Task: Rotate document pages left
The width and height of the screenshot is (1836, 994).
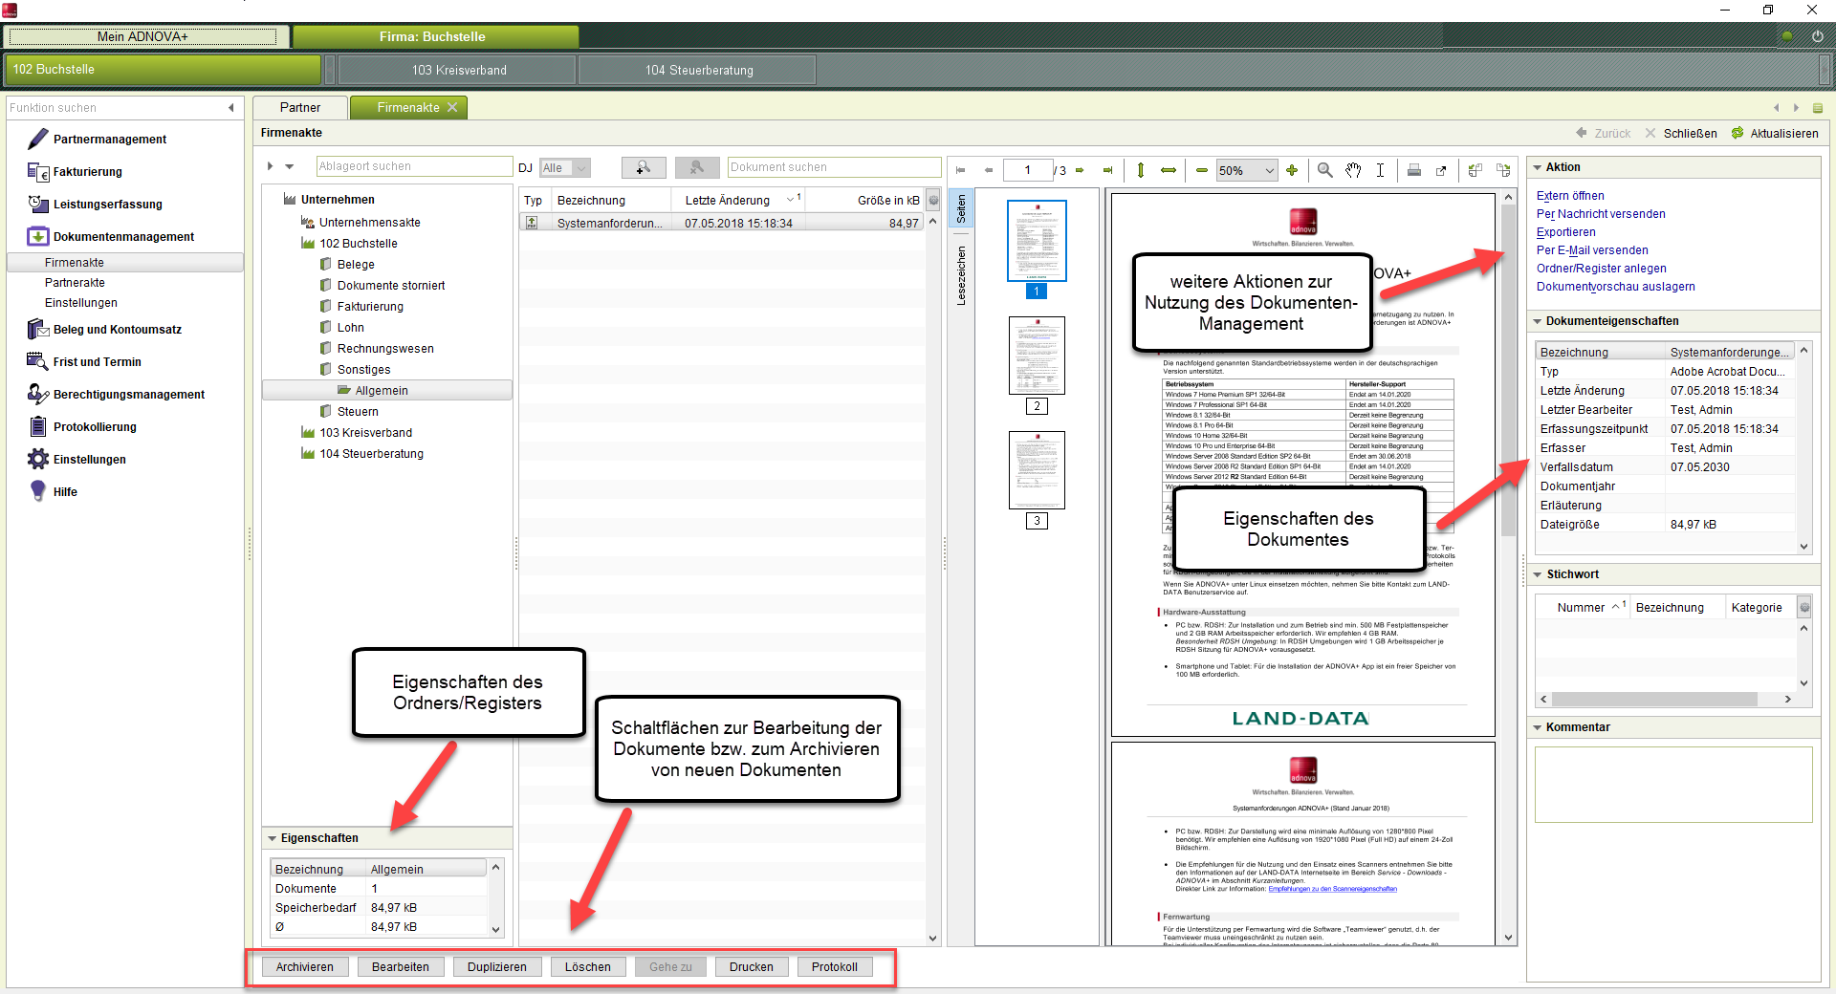Action: pos(1475,170)
